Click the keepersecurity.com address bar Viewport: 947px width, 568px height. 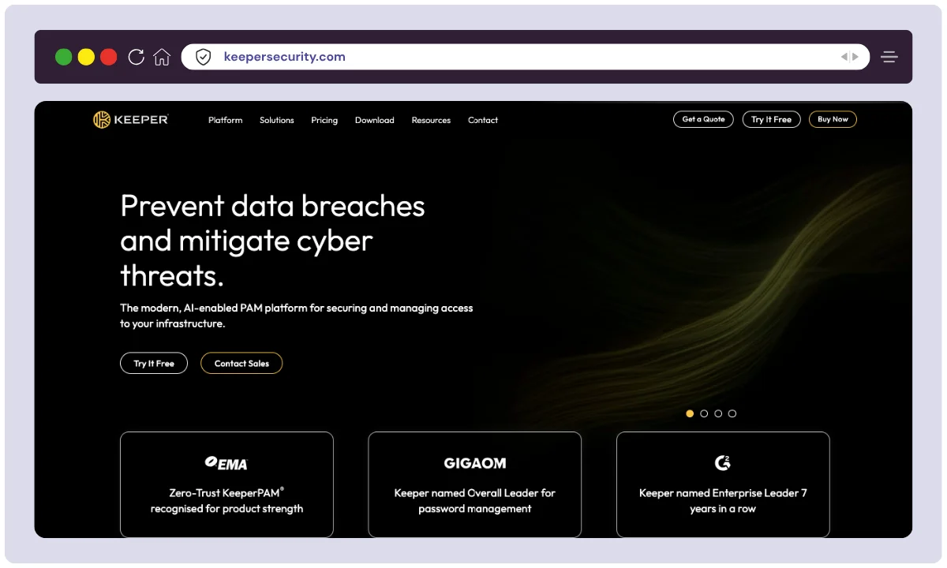525,57
